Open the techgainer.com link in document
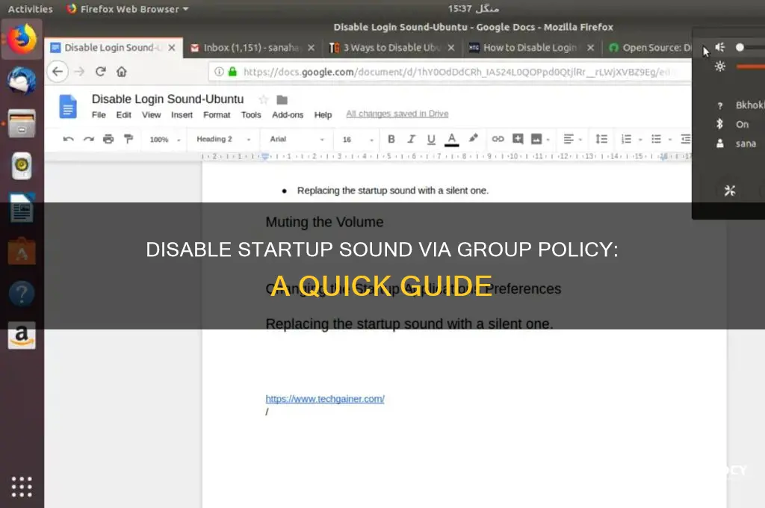Viewport: 765px width, 508px height. 325,399
